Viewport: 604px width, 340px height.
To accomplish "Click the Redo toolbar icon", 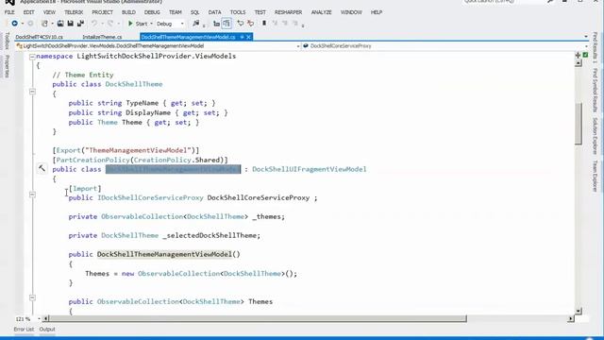I will click(110, 24).
